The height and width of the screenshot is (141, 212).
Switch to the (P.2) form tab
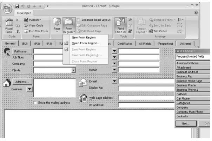25,44
